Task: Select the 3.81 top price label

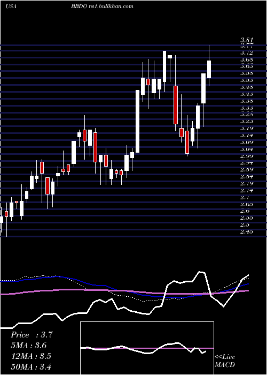Action: [247, 40]
